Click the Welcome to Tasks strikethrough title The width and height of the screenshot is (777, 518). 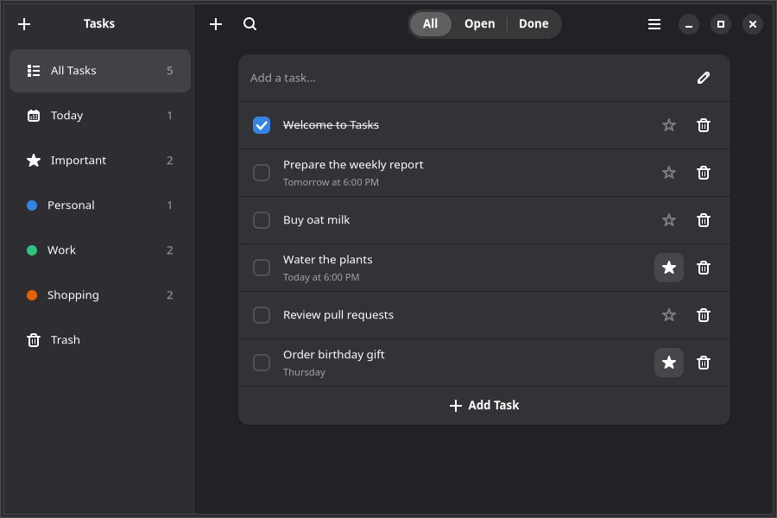pyautogui.click(x=331, y=125)
